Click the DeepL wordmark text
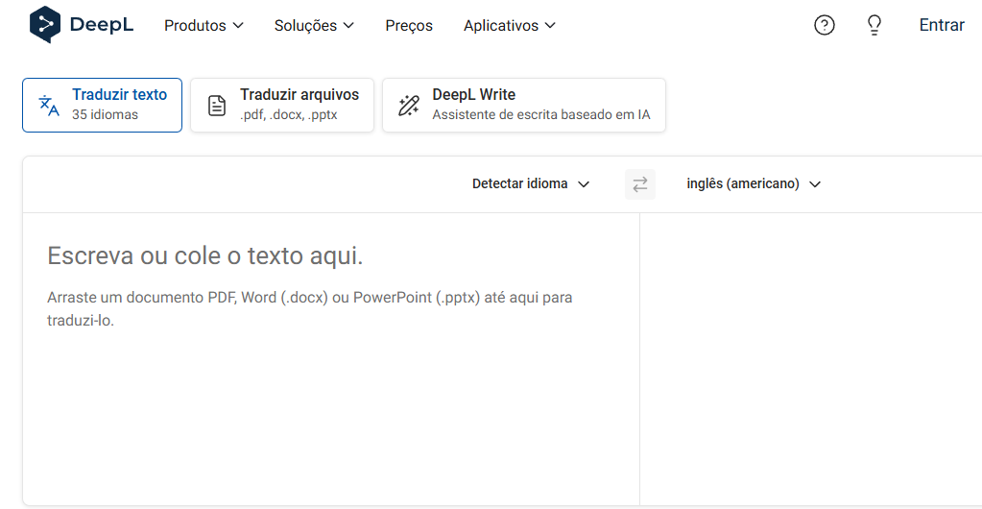The height and width of the screenshot is (509, 982). [102, 26]
